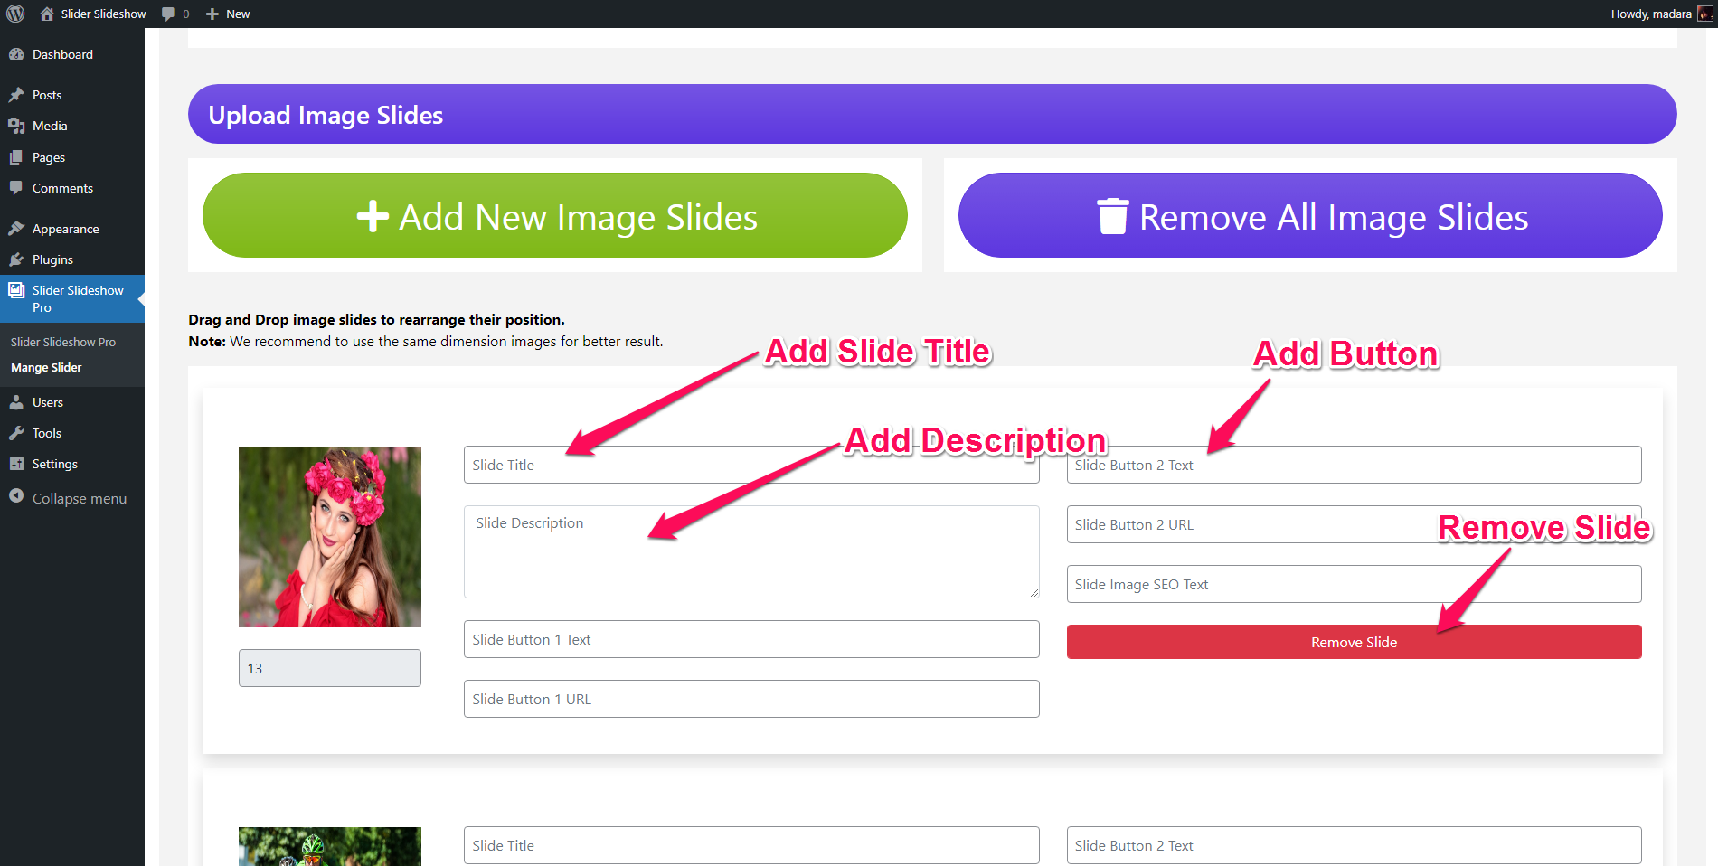Viewport: 1718px width, 866px height.
Task: Click Howdy, madara account link
Action: 1662,14
